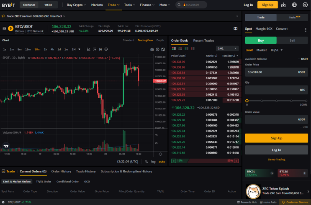
Task: Select the Buy side toggle
Action: pyautogui.click(x=261, y=40)
